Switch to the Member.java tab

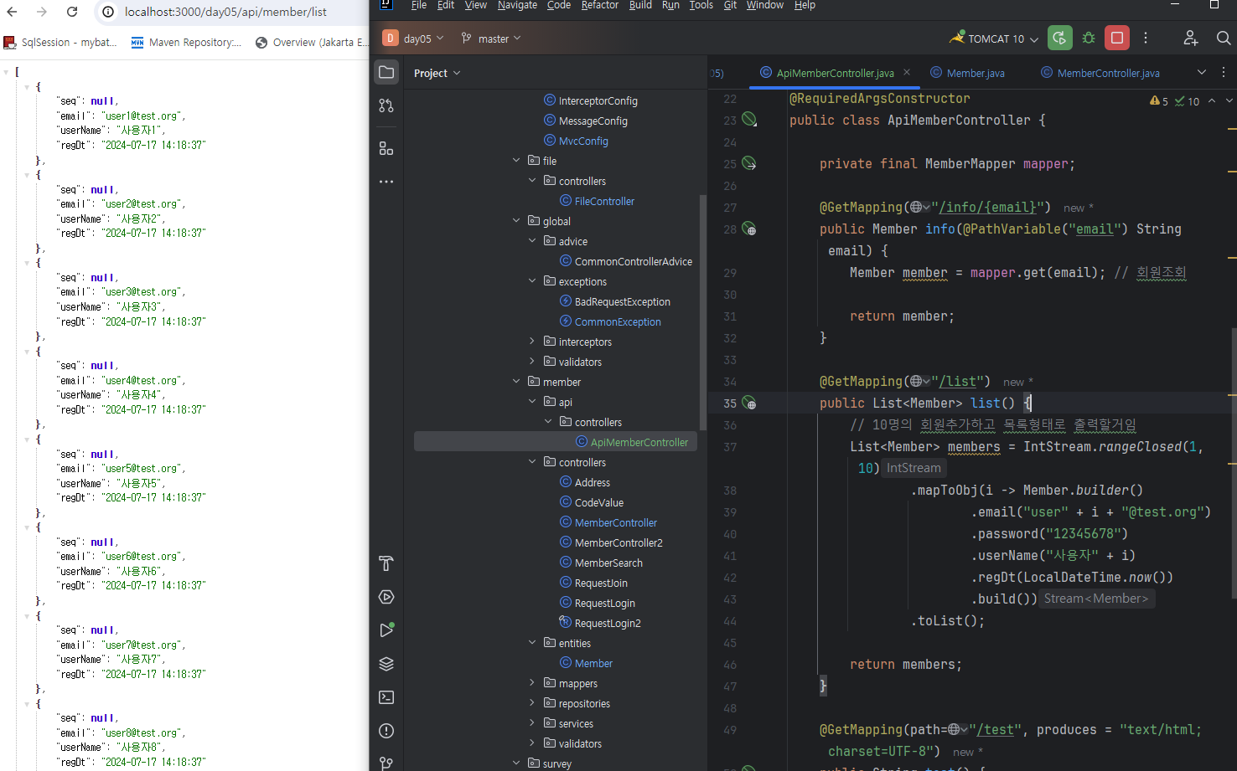(x=975, y=73)
